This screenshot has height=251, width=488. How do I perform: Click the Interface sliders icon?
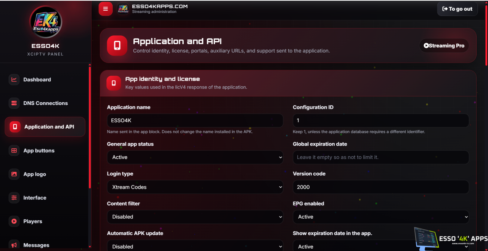pyautogui.click(x=14, y=198)
